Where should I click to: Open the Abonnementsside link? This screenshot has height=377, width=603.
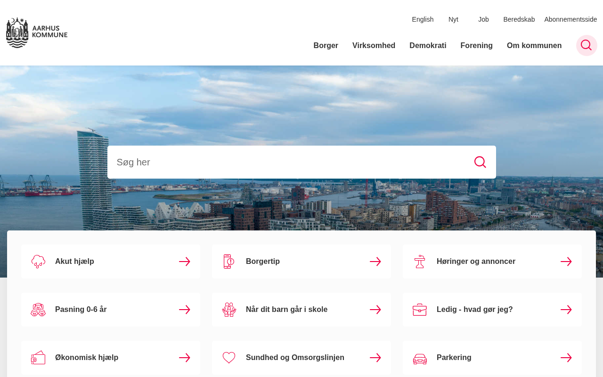(x=570, y=19)
